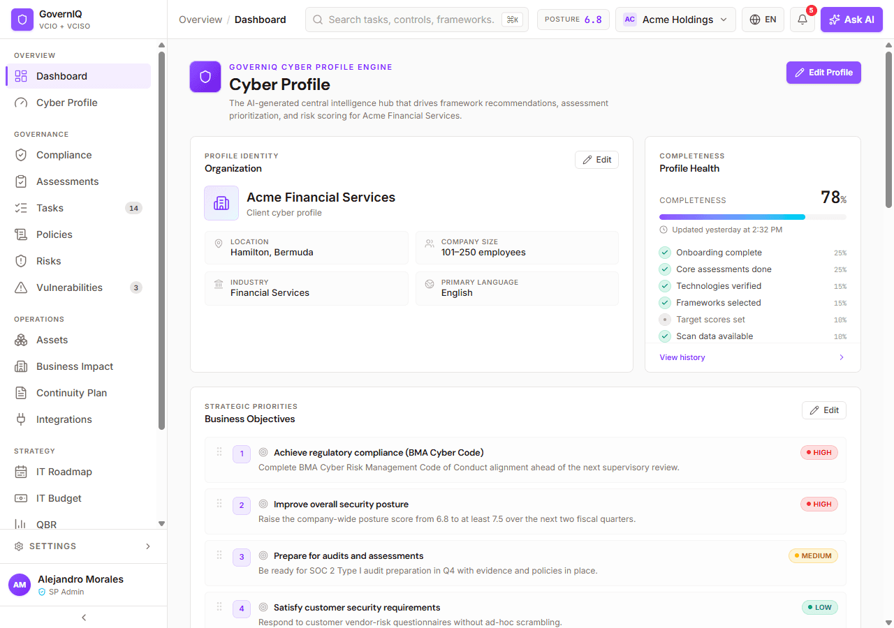Toggle the Onboarding complete check
The image size is (894, 628).
point(665,253)
